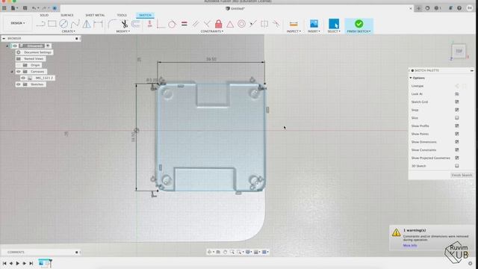Apply Symmetry constraint
478x269 pixels.
[x=264, y=24]
